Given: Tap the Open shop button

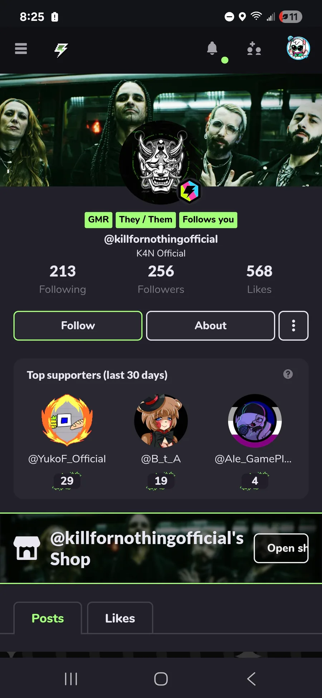Looking at the screenshot, I should [281, 548].
